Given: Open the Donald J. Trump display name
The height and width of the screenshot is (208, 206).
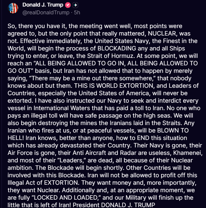Looking at the screenshot, I should [x=43, y=5].
